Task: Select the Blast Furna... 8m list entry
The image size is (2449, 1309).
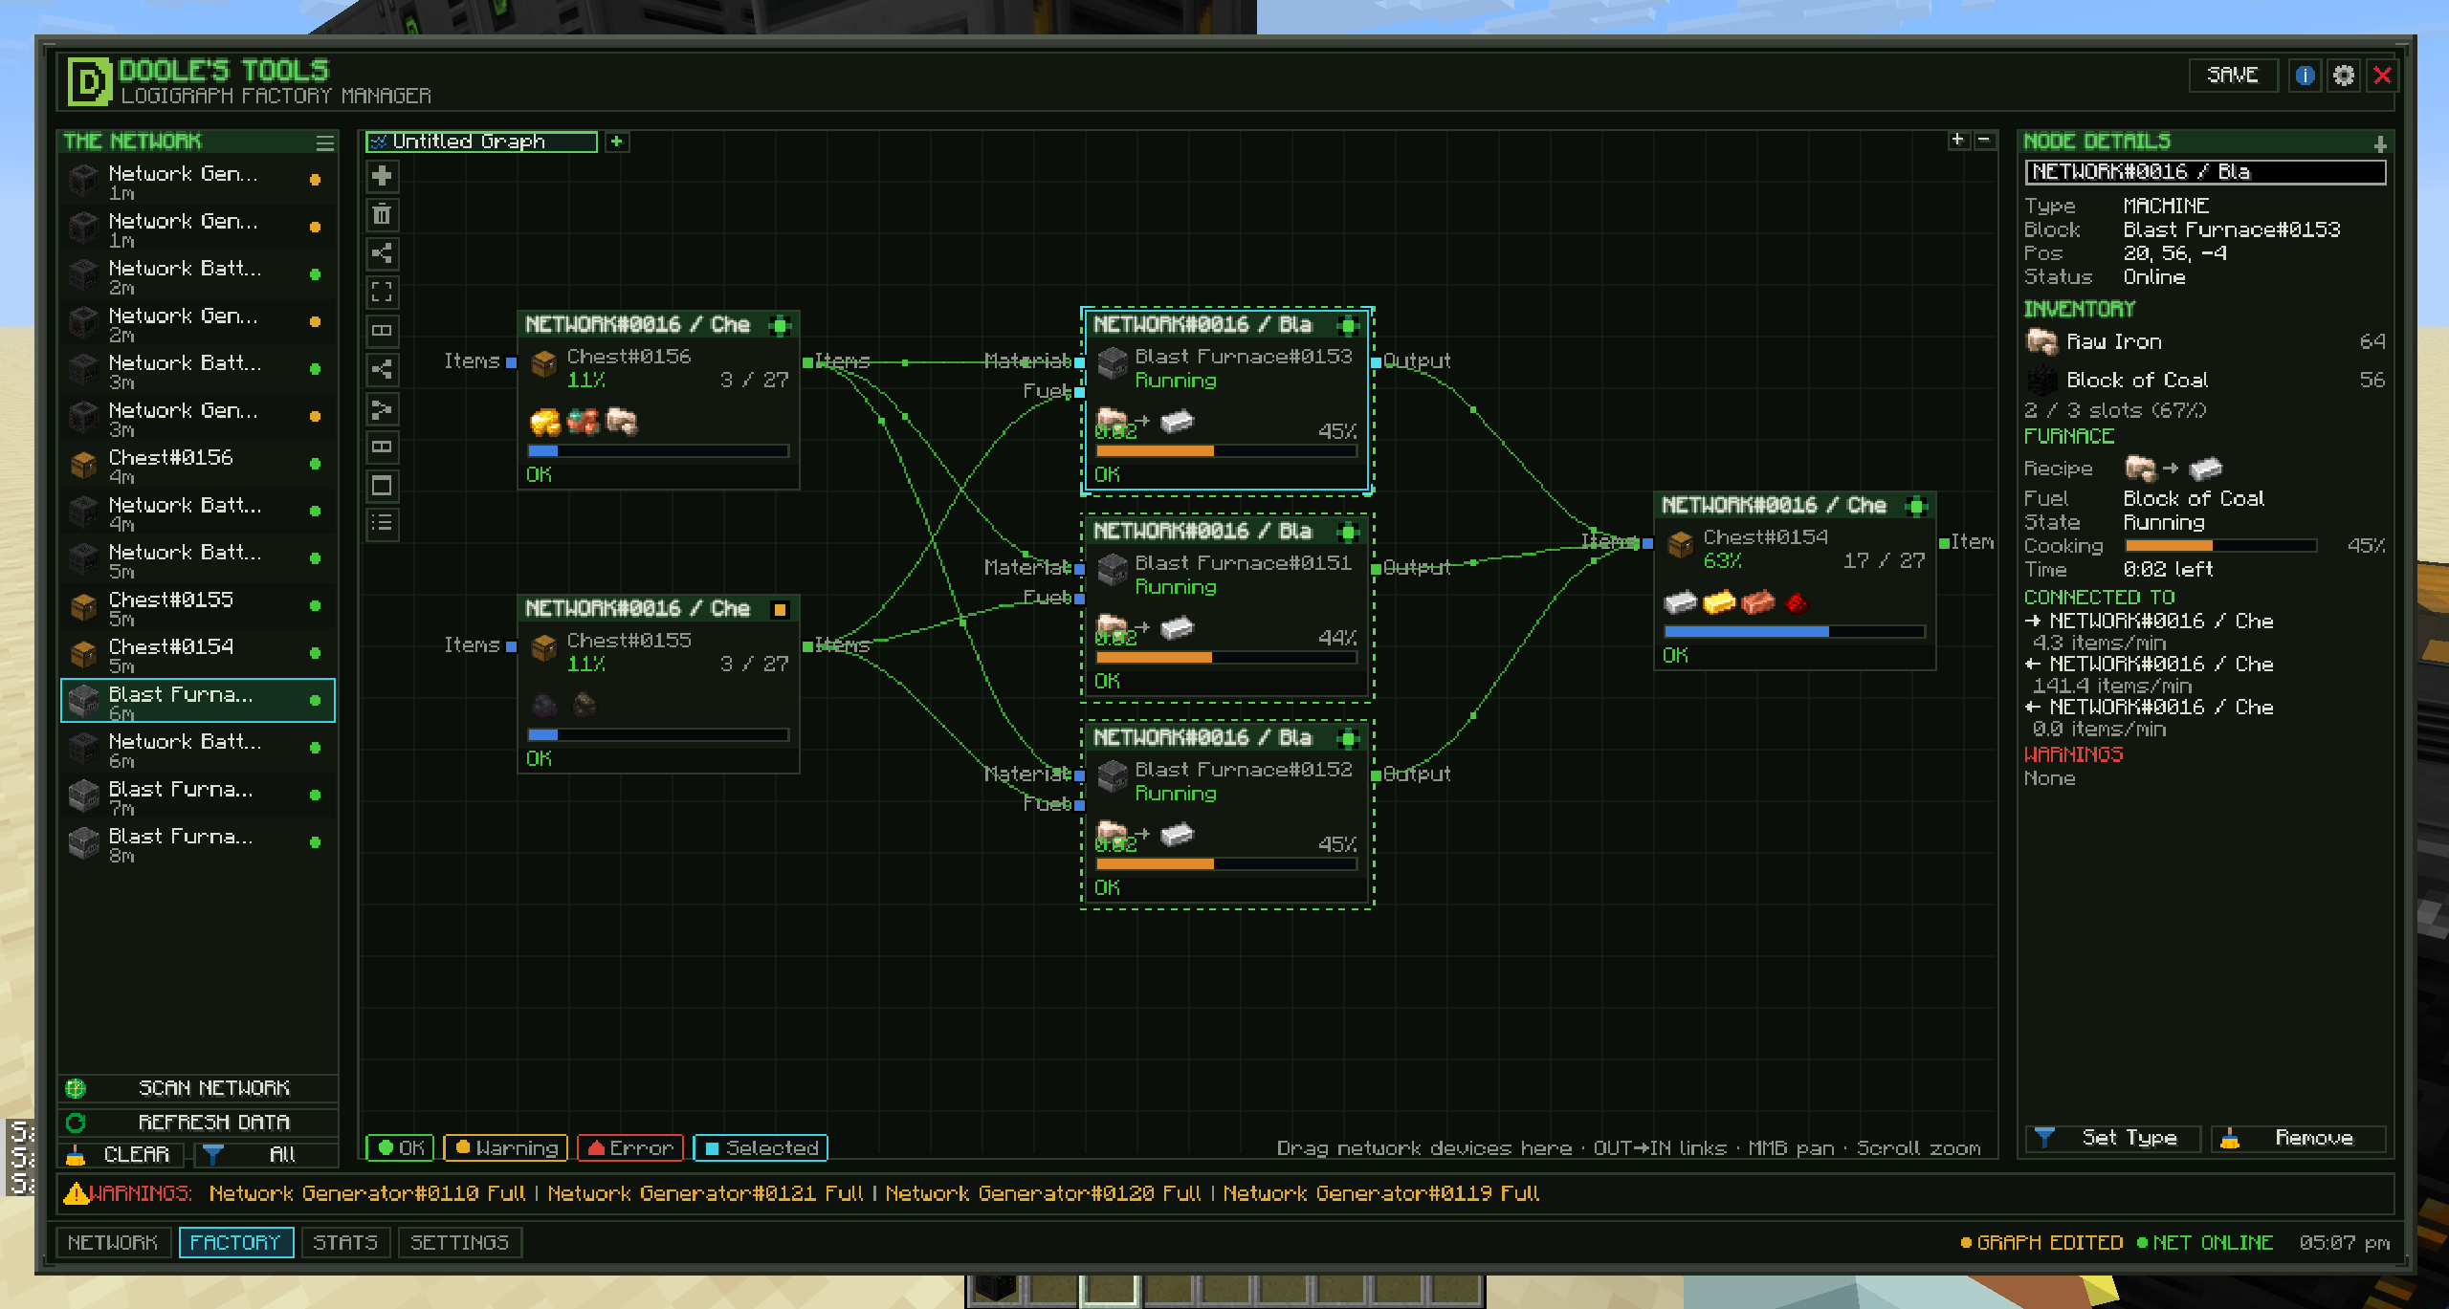Action: [198, 843]
